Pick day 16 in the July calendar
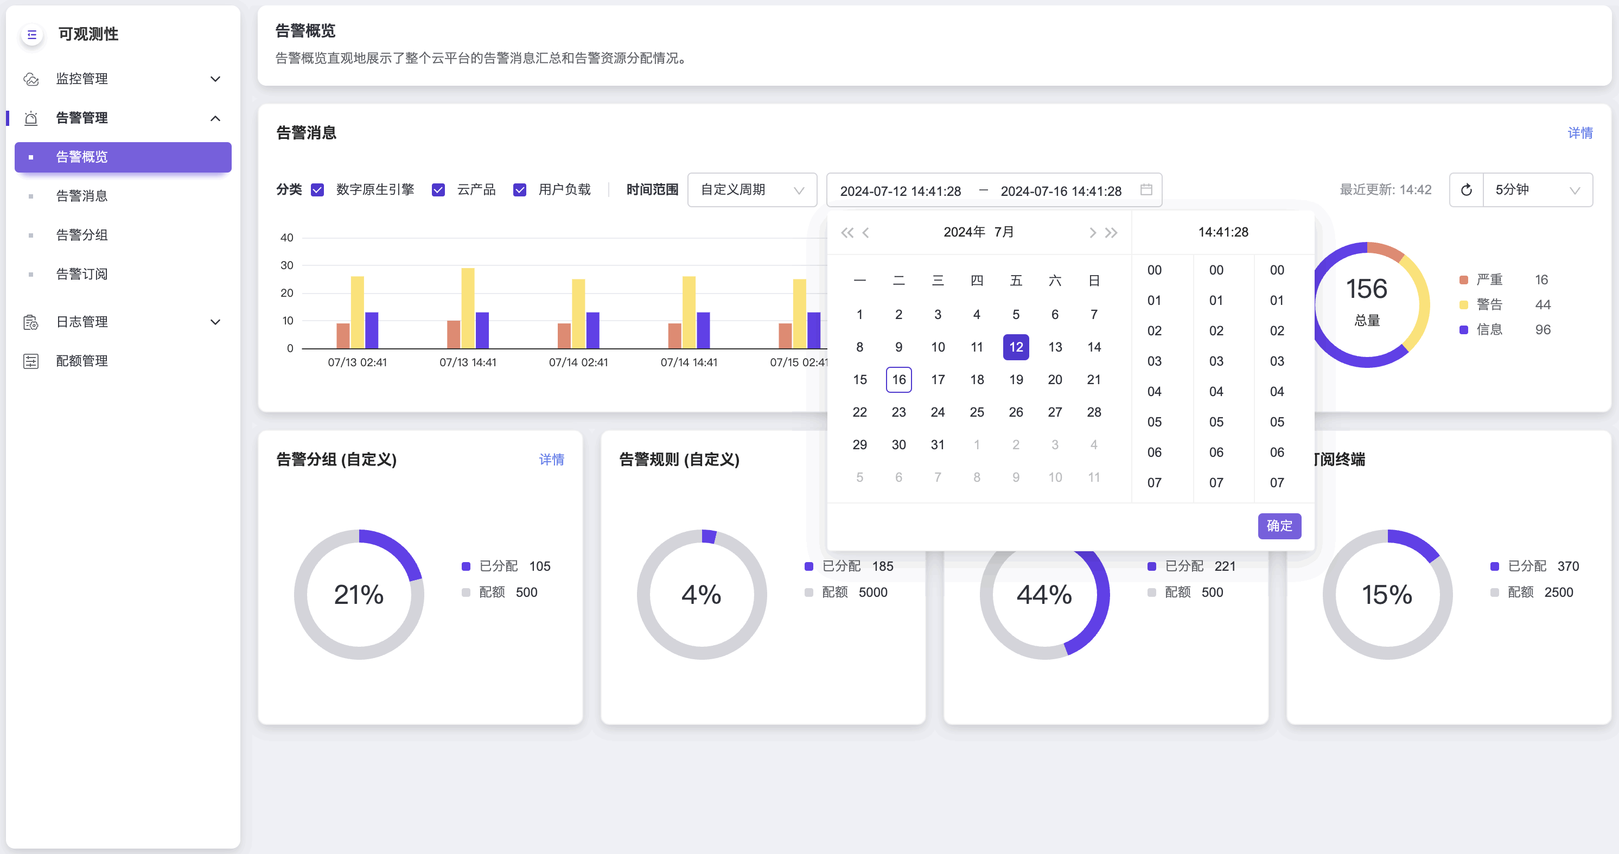This screenshot has width=1619, height=854. coord(898,380)
